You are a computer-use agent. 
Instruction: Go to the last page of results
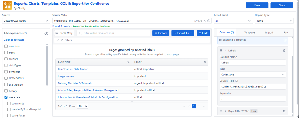204,106
